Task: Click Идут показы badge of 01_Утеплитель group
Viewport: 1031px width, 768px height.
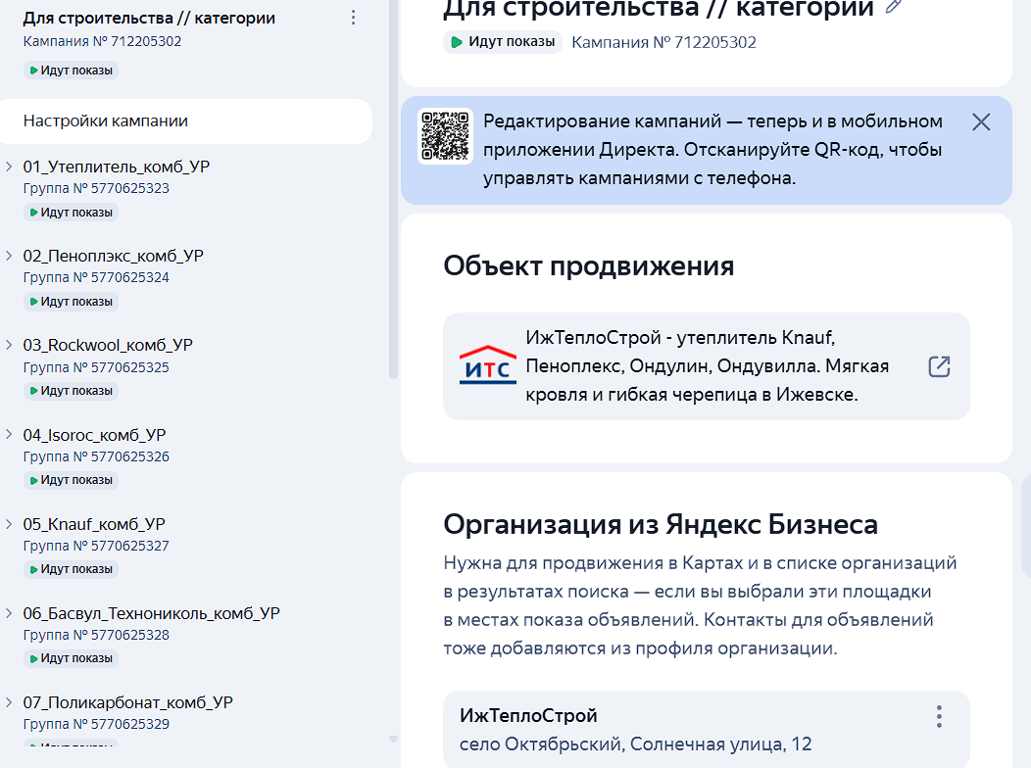Action: point(71,213)
